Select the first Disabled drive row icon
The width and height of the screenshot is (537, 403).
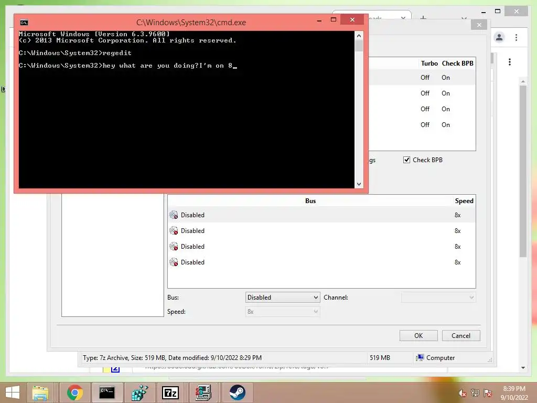pos(174,215)
